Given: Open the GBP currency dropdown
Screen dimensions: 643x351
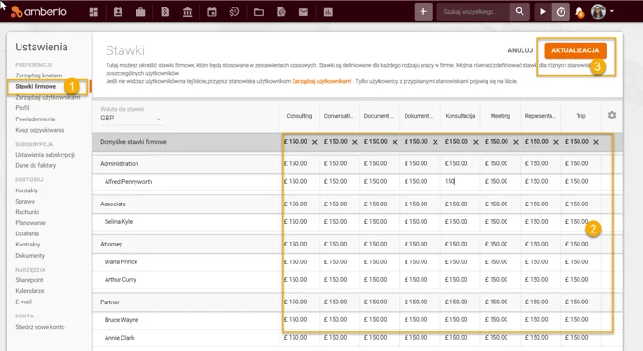Looking at the screenshot, I should (131, 119).
